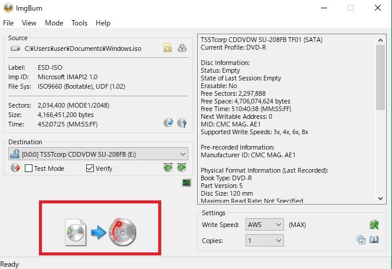Click the disc icon beside the browse button
This screenshot has width=392, height=269.
182,48
